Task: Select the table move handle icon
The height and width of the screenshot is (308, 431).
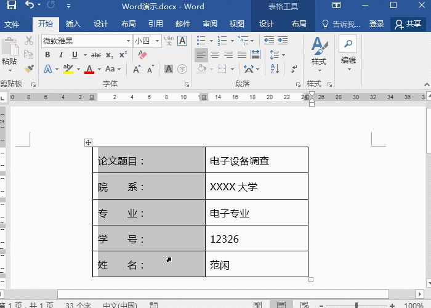Action: pos(88,142)
